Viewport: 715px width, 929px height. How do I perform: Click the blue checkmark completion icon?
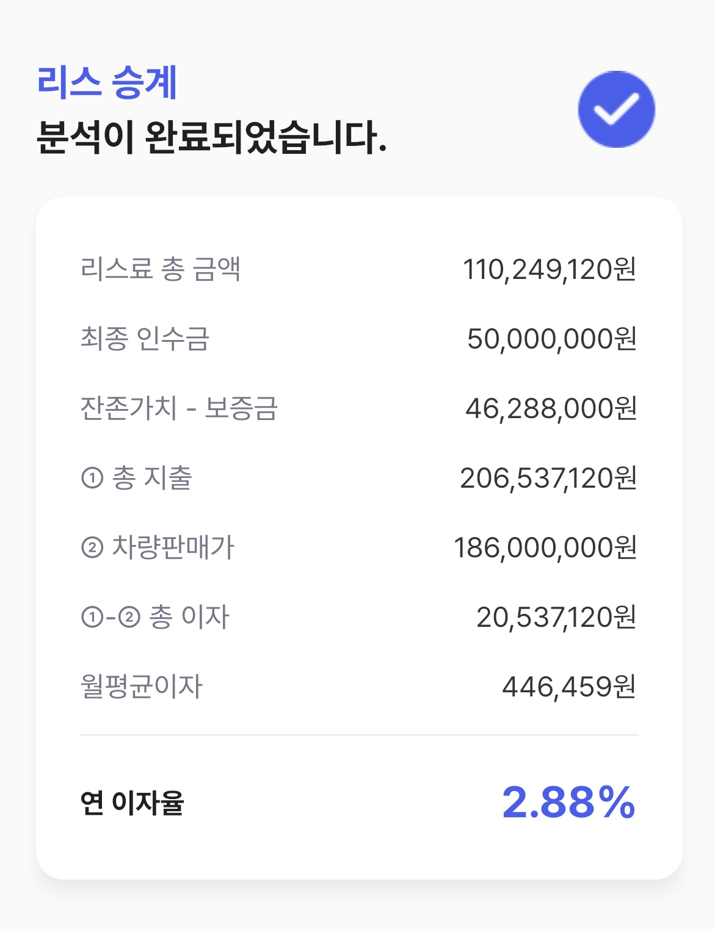coord(616,109)
